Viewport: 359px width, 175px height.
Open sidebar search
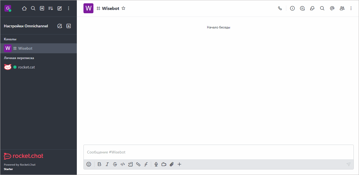point(33,8)
